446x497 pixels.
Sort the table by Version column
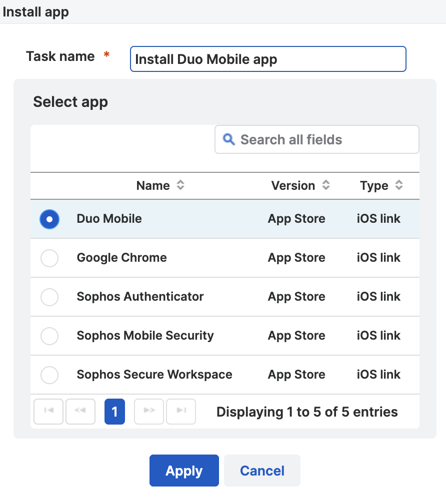click(x=293, y=185)
